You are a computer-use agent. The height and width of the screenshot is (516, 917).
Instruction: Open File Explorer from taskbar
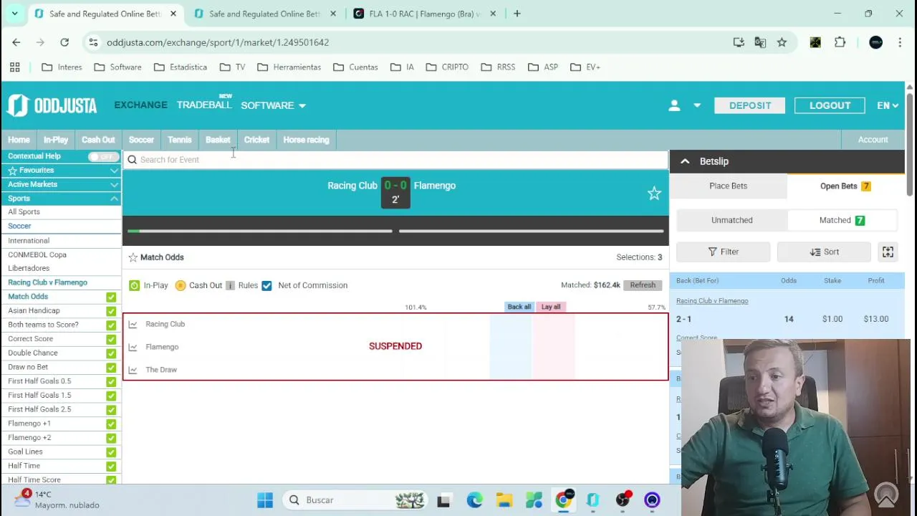click(504, 500)
